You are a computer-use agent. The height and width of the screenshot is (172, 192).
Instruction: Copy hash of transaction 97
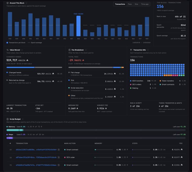tap(59, 150)
